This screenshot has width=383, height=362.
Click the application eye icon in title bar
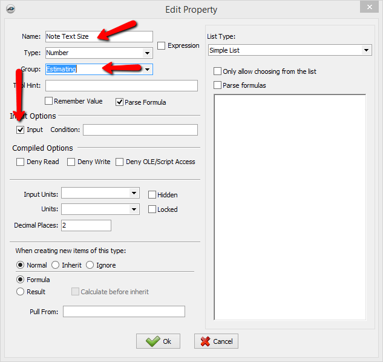coord(10,9)
